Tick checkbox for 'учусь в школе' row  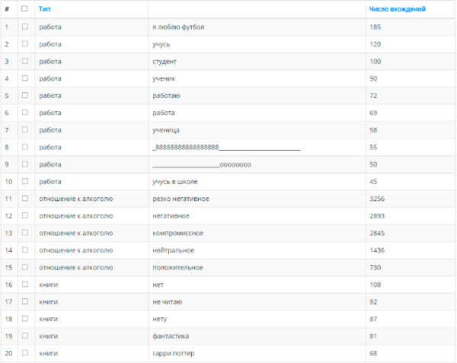[25, 181]
